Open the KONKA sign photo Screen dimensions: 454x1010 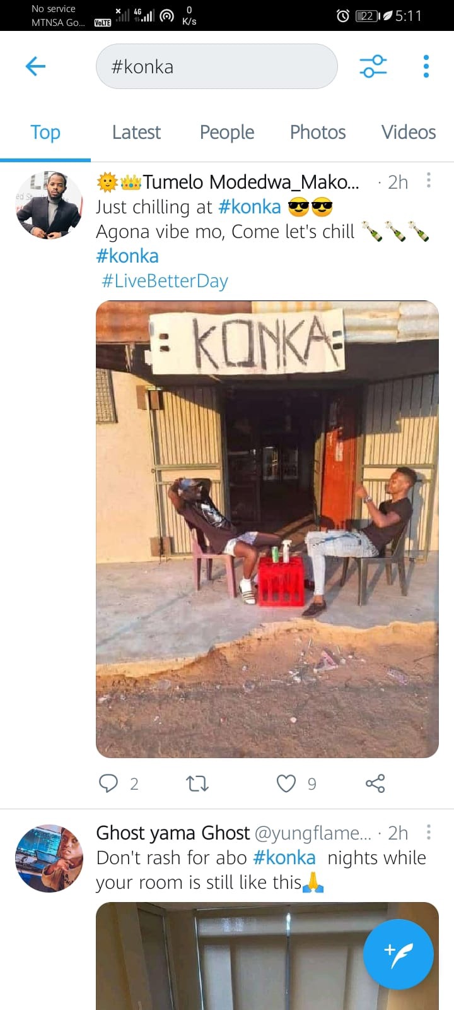267,529
